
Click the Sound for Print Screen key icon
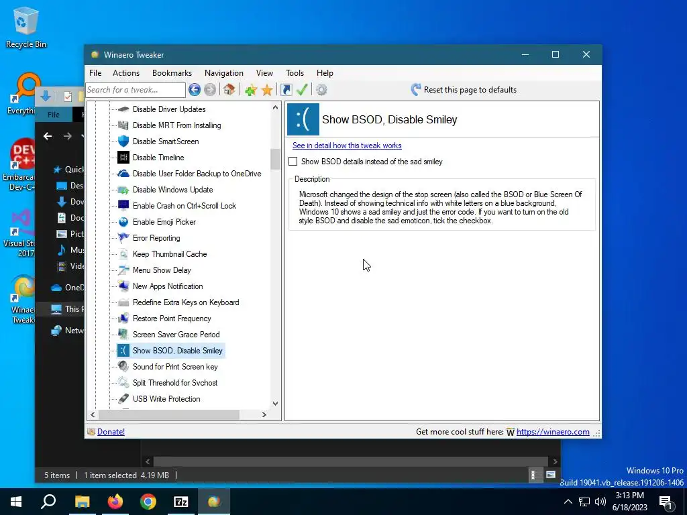(123, 367)
